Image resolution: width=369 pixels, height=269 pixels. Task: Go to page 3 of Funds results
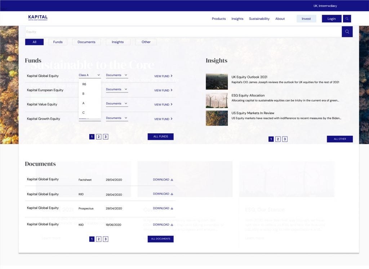pyautogui.click(x=106, y=137)
